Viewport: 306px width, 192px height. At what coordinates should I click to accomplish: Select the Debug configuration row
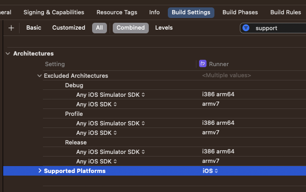coord(74,85)
